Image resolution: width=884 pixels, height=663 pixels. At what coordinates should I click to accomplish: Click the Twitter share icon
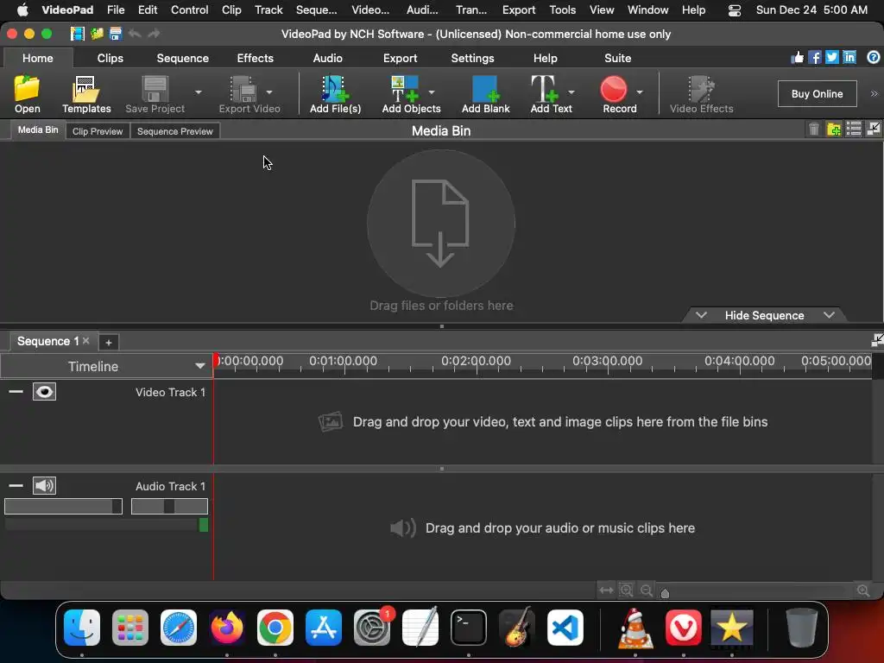pyautogui.click(x=831, y=58)
